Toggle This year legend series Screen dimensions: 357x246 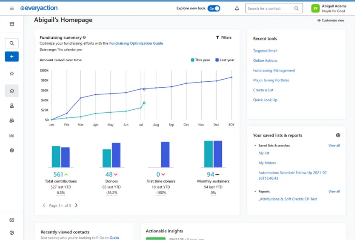point(200,60)
